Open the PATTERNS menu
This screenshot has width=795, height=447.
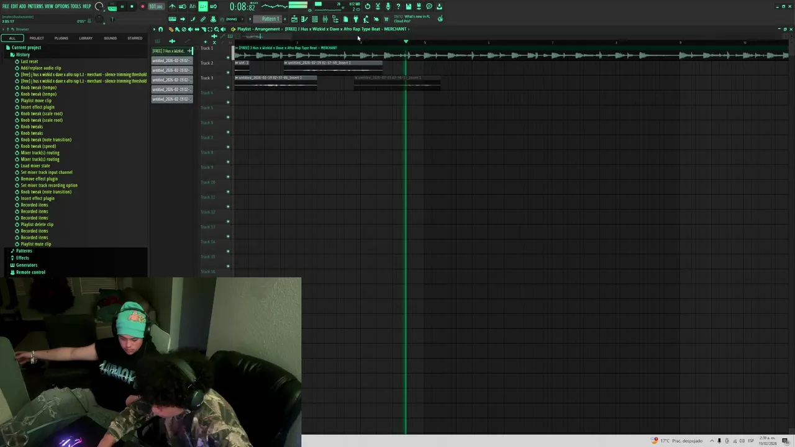[x=35, y=6]
